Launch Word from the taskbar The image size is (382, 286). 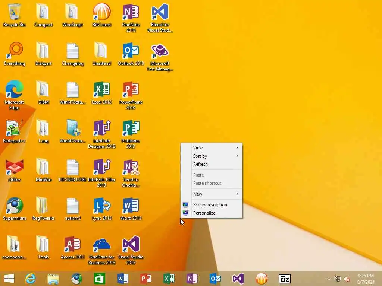tap(122, 279)
